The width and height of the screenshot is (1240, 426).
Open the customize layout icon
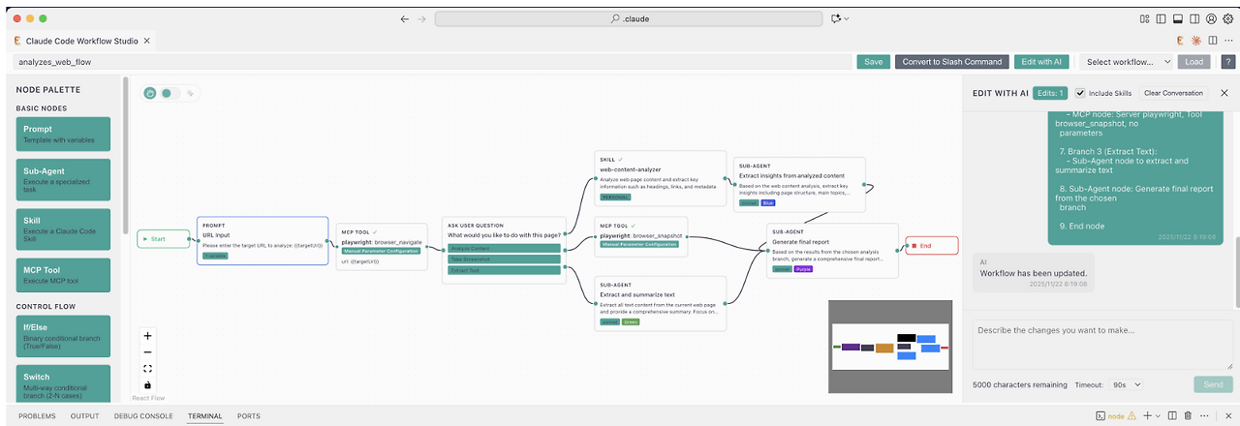(1145, 18)
